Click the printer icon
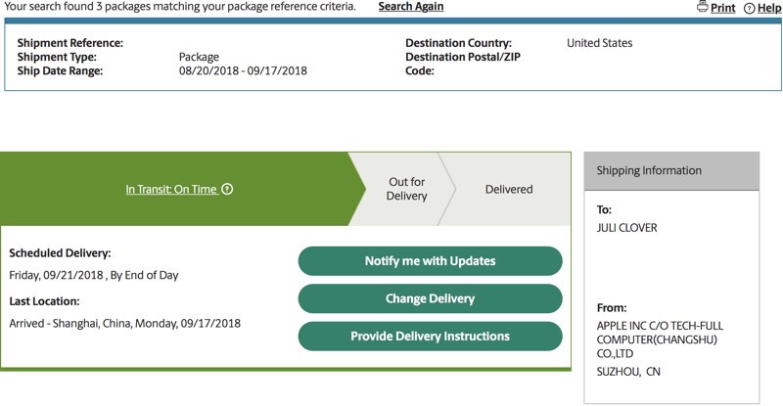The image size is (783, 406). pyautogui.click(x=702, y=7)
